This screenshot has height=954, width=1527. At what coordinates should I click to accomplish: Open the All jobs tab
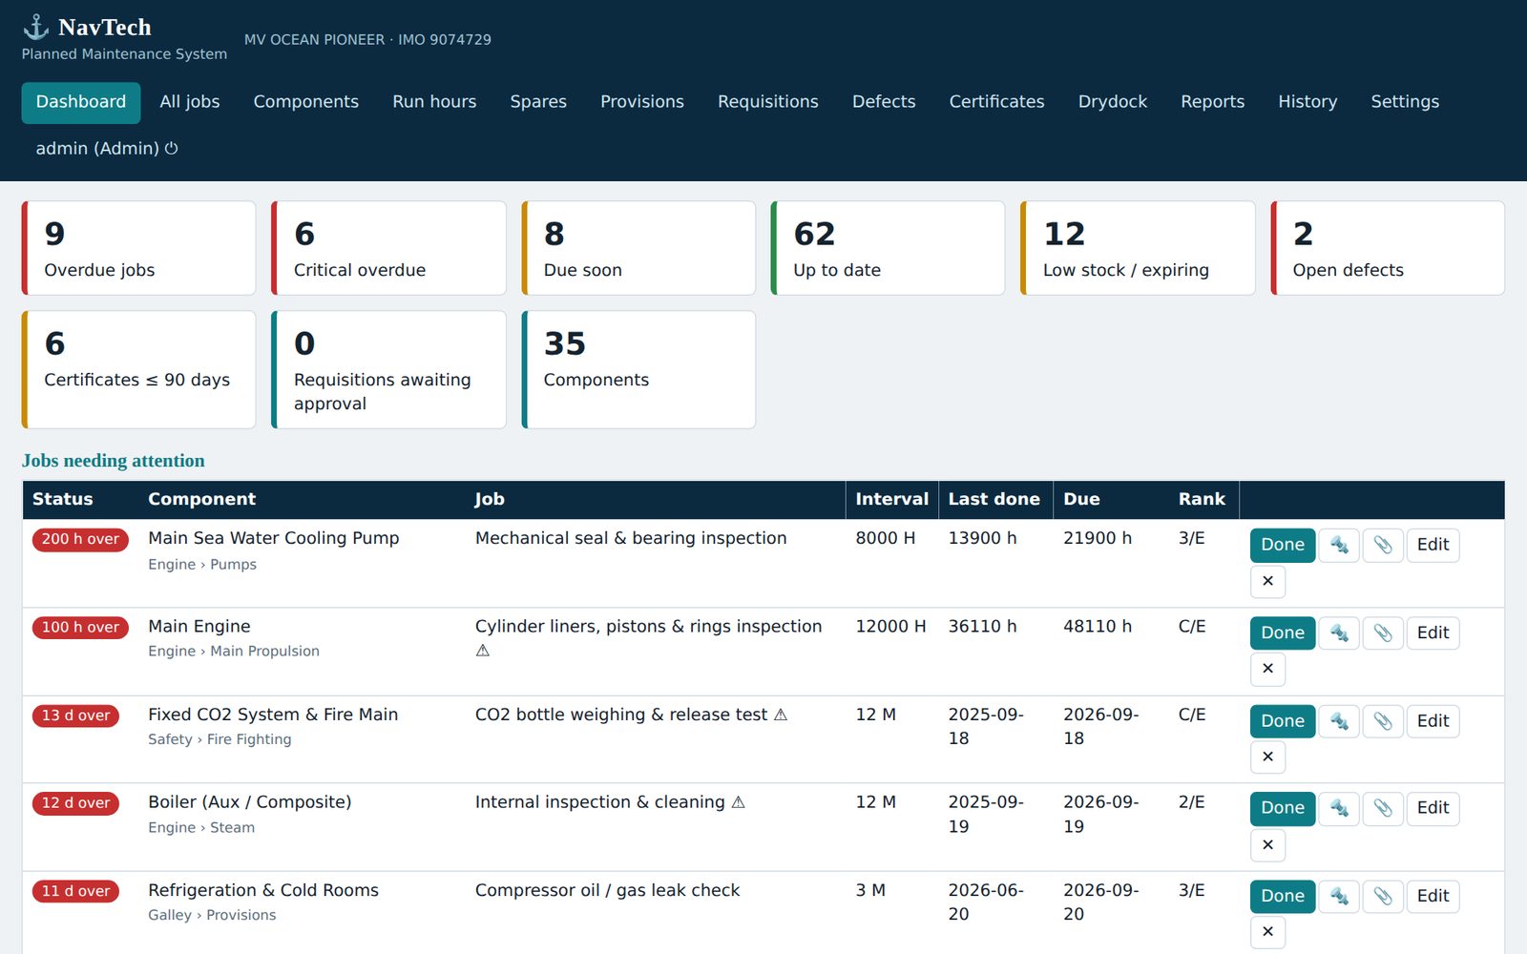click(190, 102)
